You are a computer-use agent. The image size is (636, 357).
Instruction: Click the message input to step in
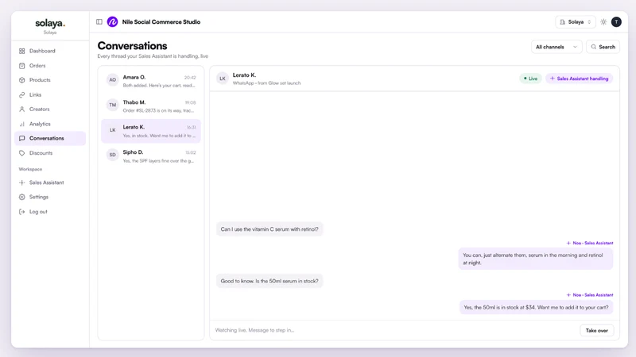pyautogui.click(x=394, y=330)
